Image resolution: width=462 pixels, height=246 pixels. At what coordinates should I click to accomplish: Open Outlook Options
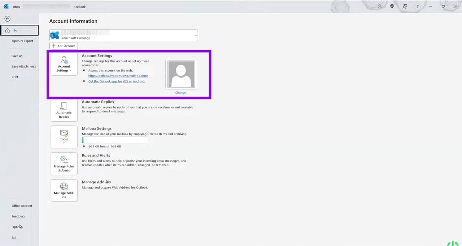[17, 227]
